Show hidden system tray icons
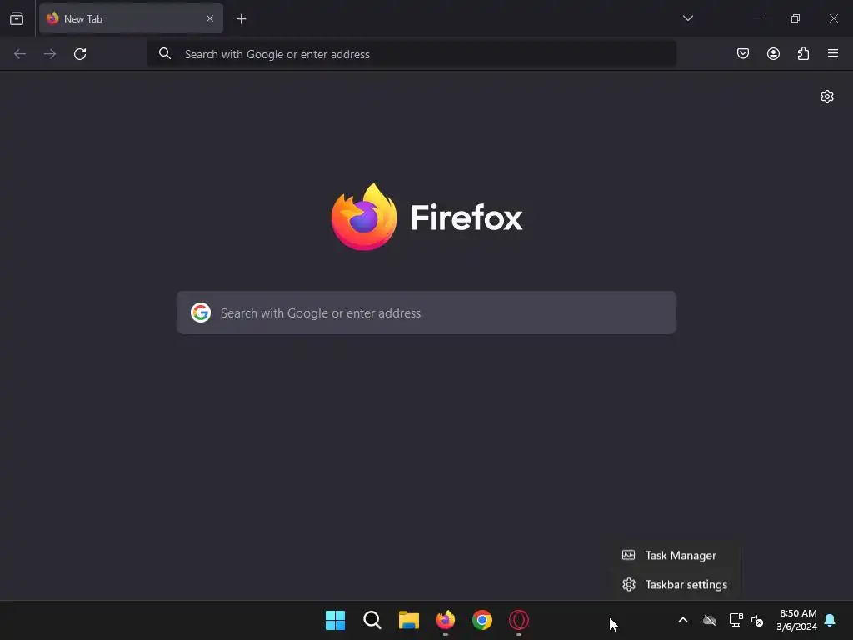 point(683,620)
